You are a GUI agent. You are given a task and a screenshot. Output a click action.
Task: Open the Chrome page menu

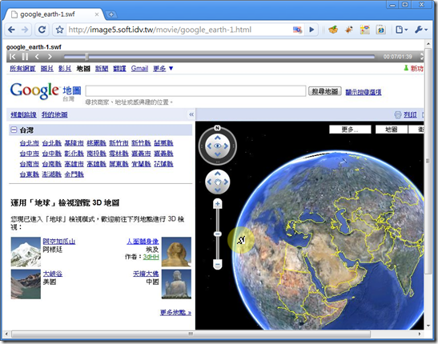pos(401,30)
